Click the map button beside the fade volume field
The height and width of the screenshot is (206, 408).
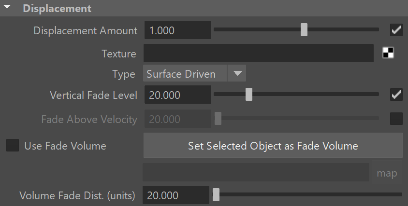click(x=387, y=173)
